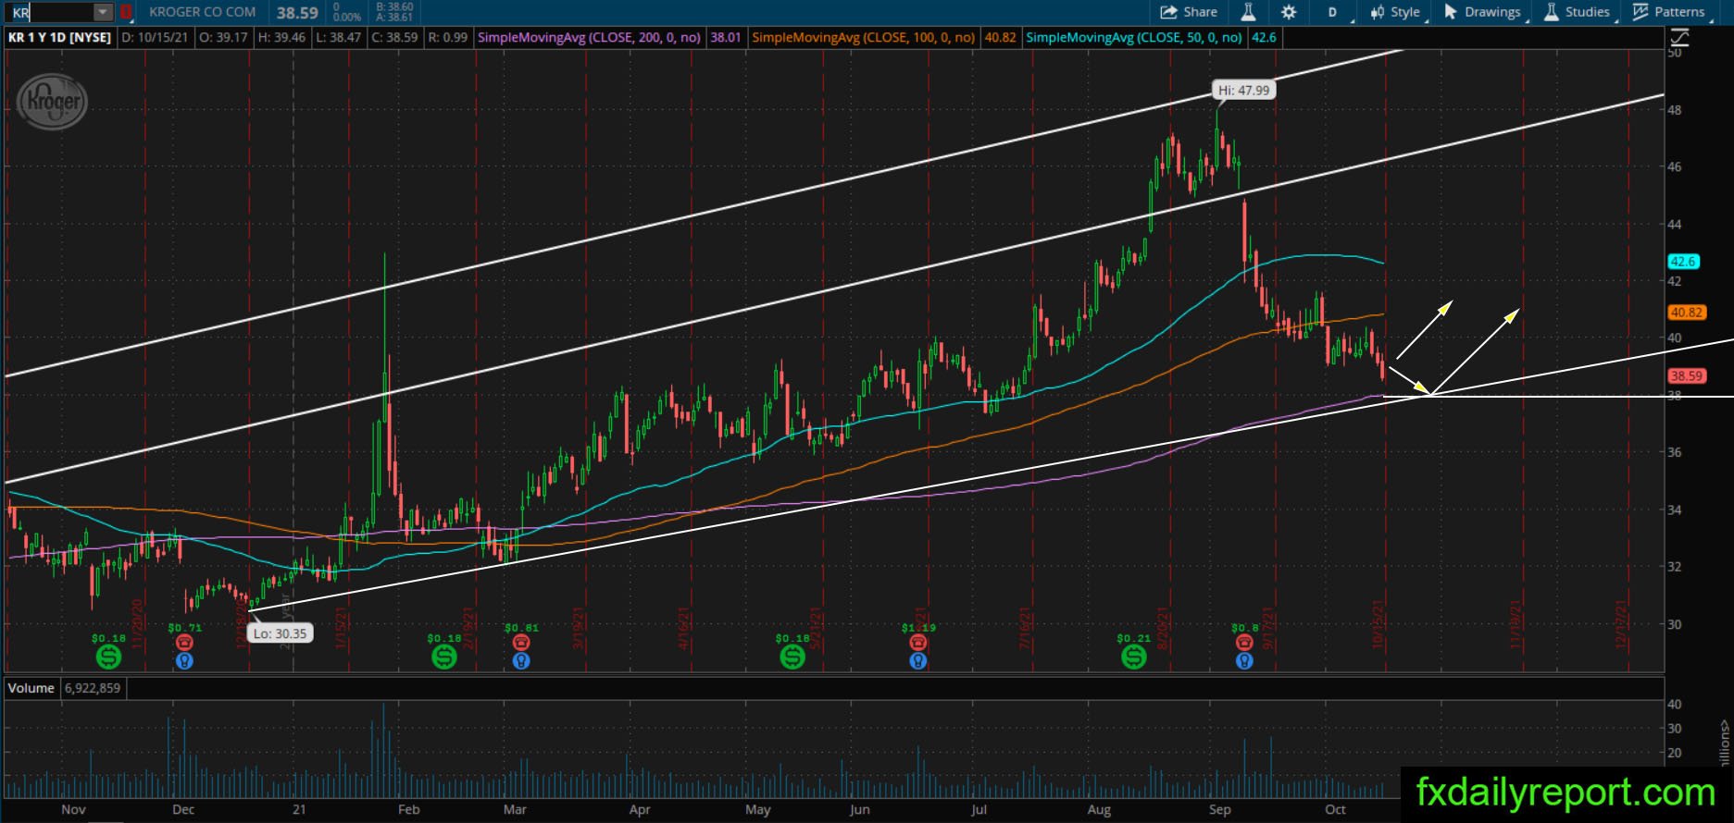1734x823 pixels.
Task: Click the O: 39.17 open value
Action: 225,38
